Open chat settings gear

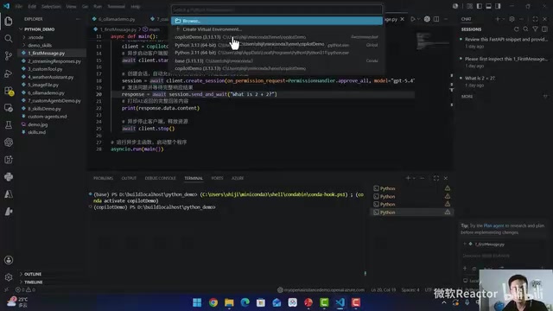pyautogui.click(x=512, y=19)
